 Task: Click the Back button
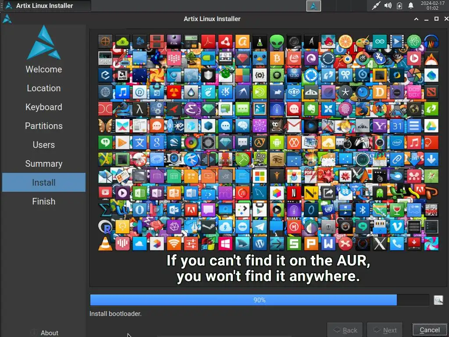tap(345, 330)
